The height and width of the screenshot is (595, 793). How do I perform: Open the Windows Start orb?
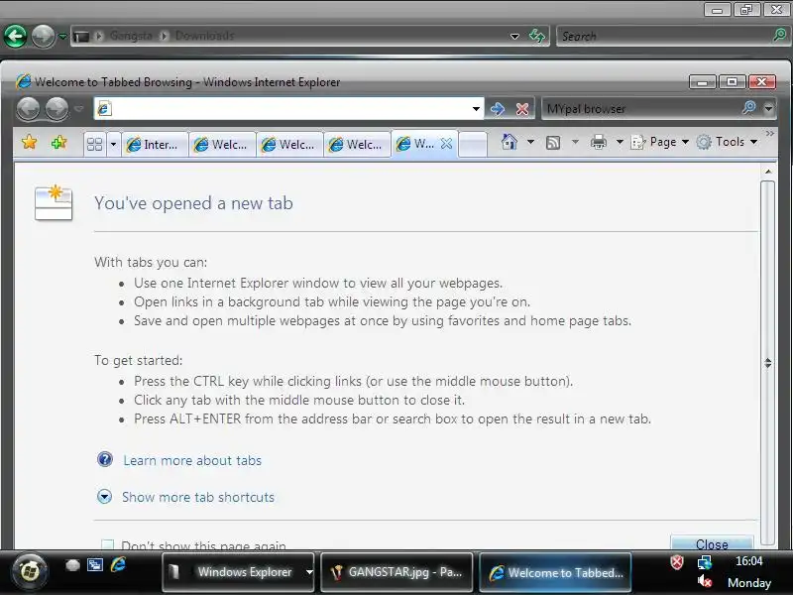pos(30,572)
